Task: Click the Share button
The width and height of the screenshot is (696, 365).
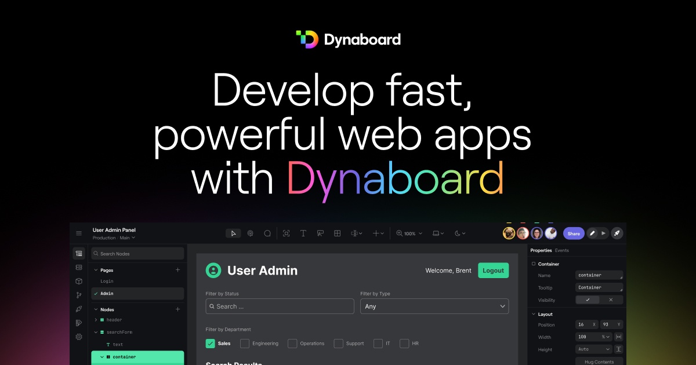Action: coord(574,233)
